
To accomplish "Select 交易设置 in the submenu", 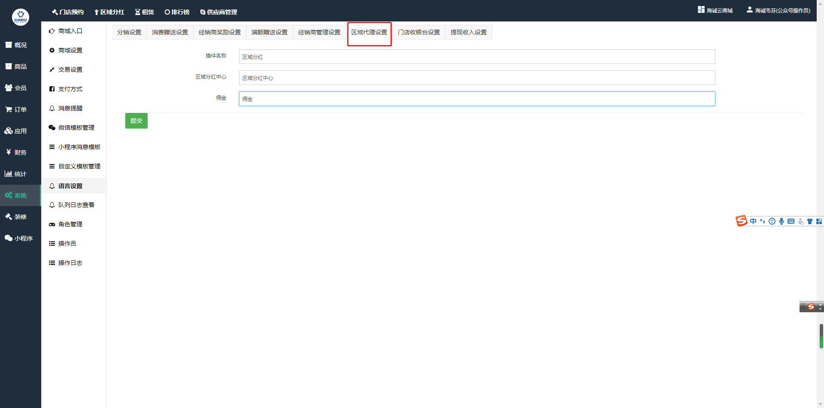I will (66, 70).
